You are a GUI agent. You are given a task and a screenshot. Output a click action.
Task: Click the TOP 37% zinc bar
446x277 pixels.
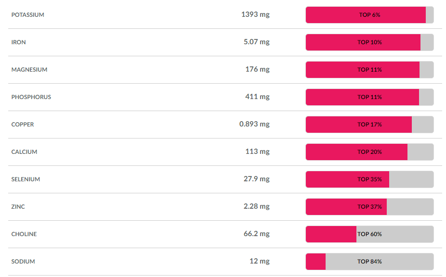coord(369,206)
